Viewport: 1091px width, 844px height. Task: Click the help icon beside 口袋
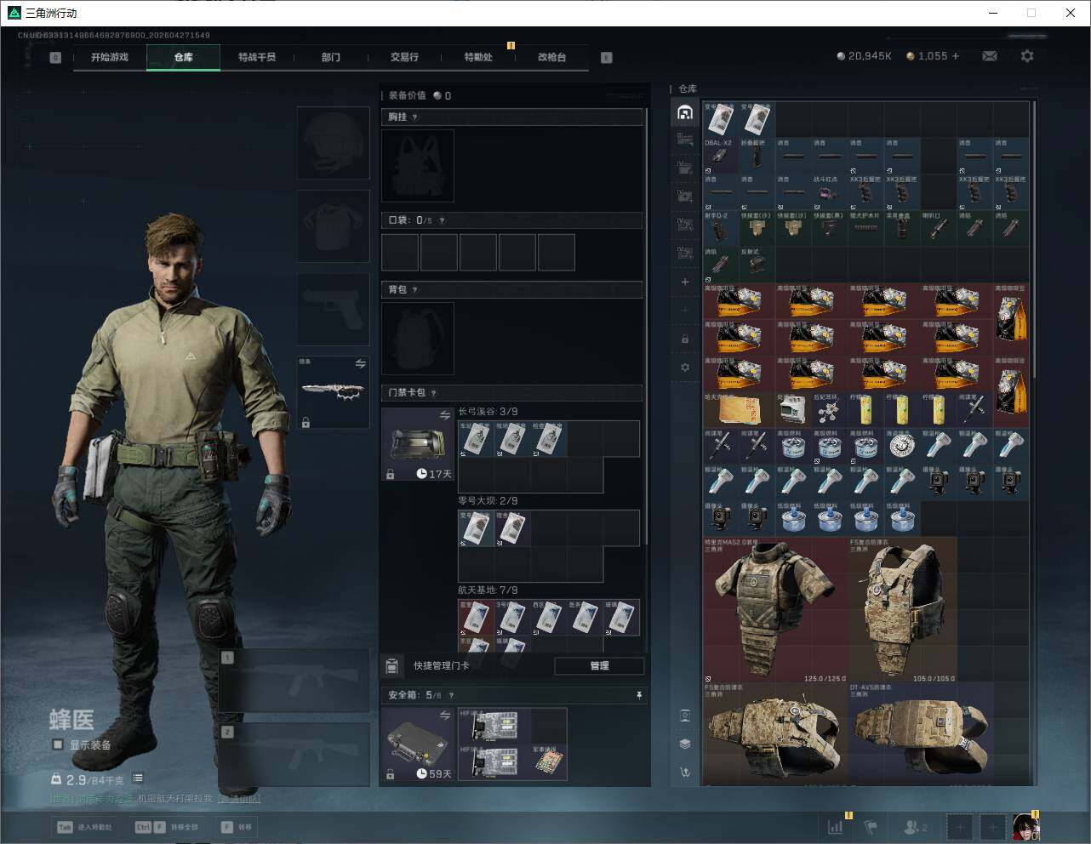point(441,220)
